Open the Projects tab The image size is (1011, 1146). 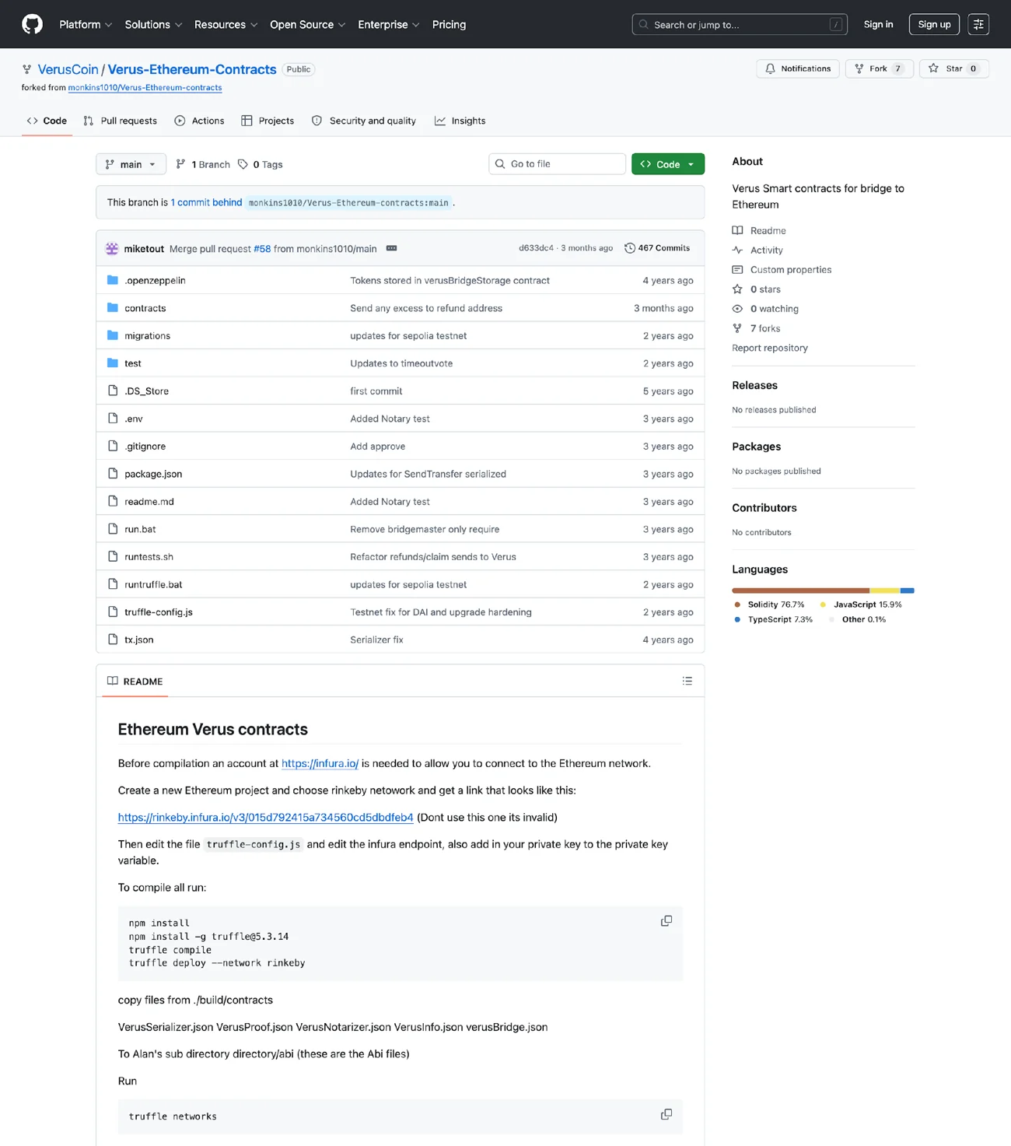click(268, 121)
